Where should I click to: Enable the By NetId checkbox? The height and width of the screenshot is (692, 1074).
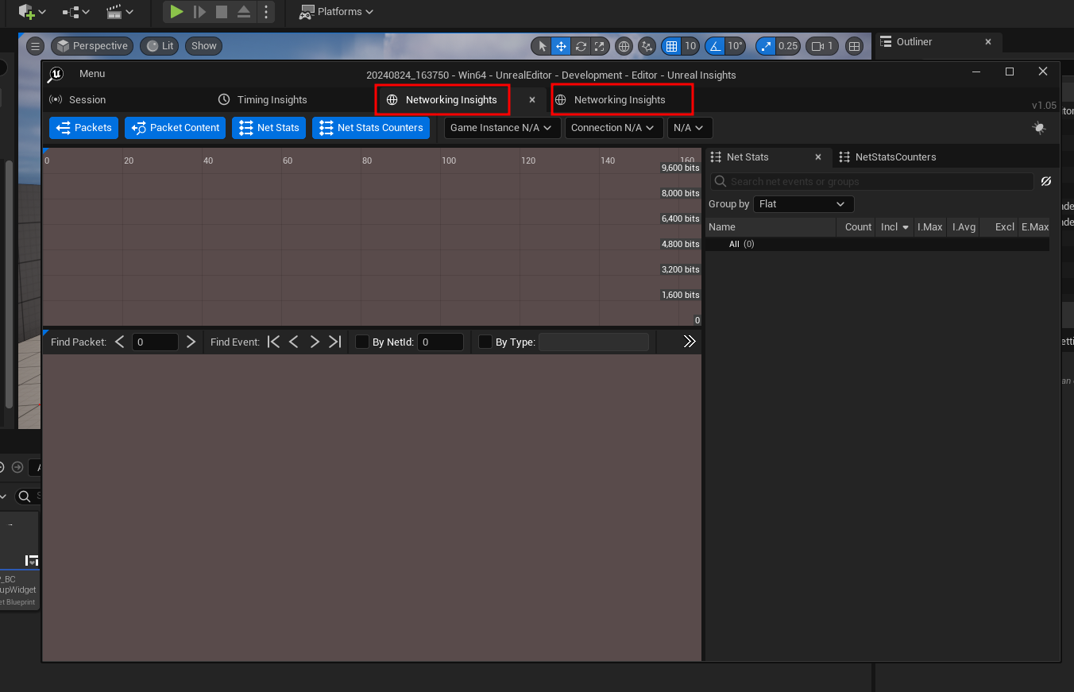click(362, 342)
